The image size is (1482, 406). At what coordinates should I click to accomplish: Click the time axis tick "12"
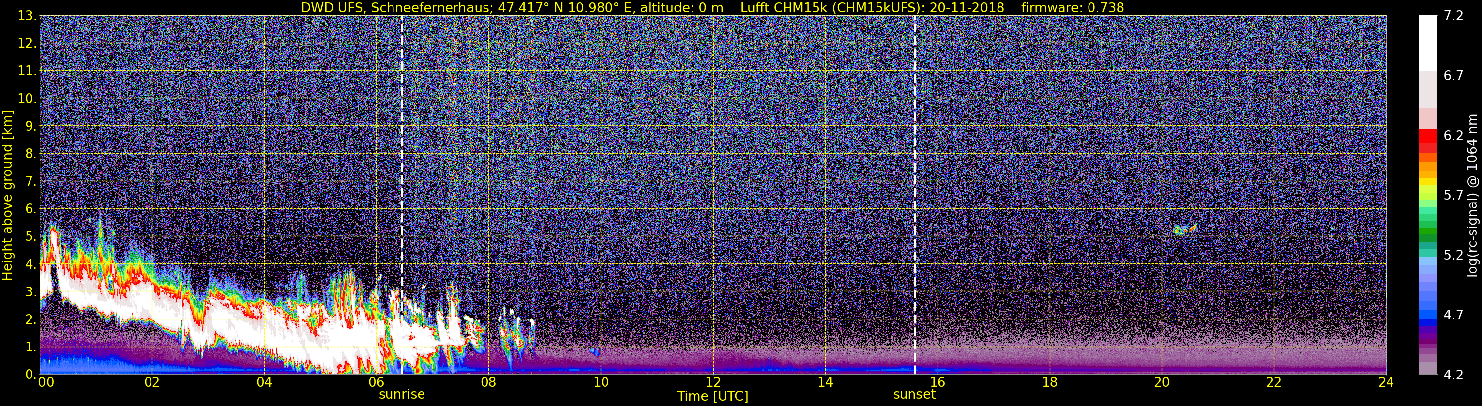(713, 382)
